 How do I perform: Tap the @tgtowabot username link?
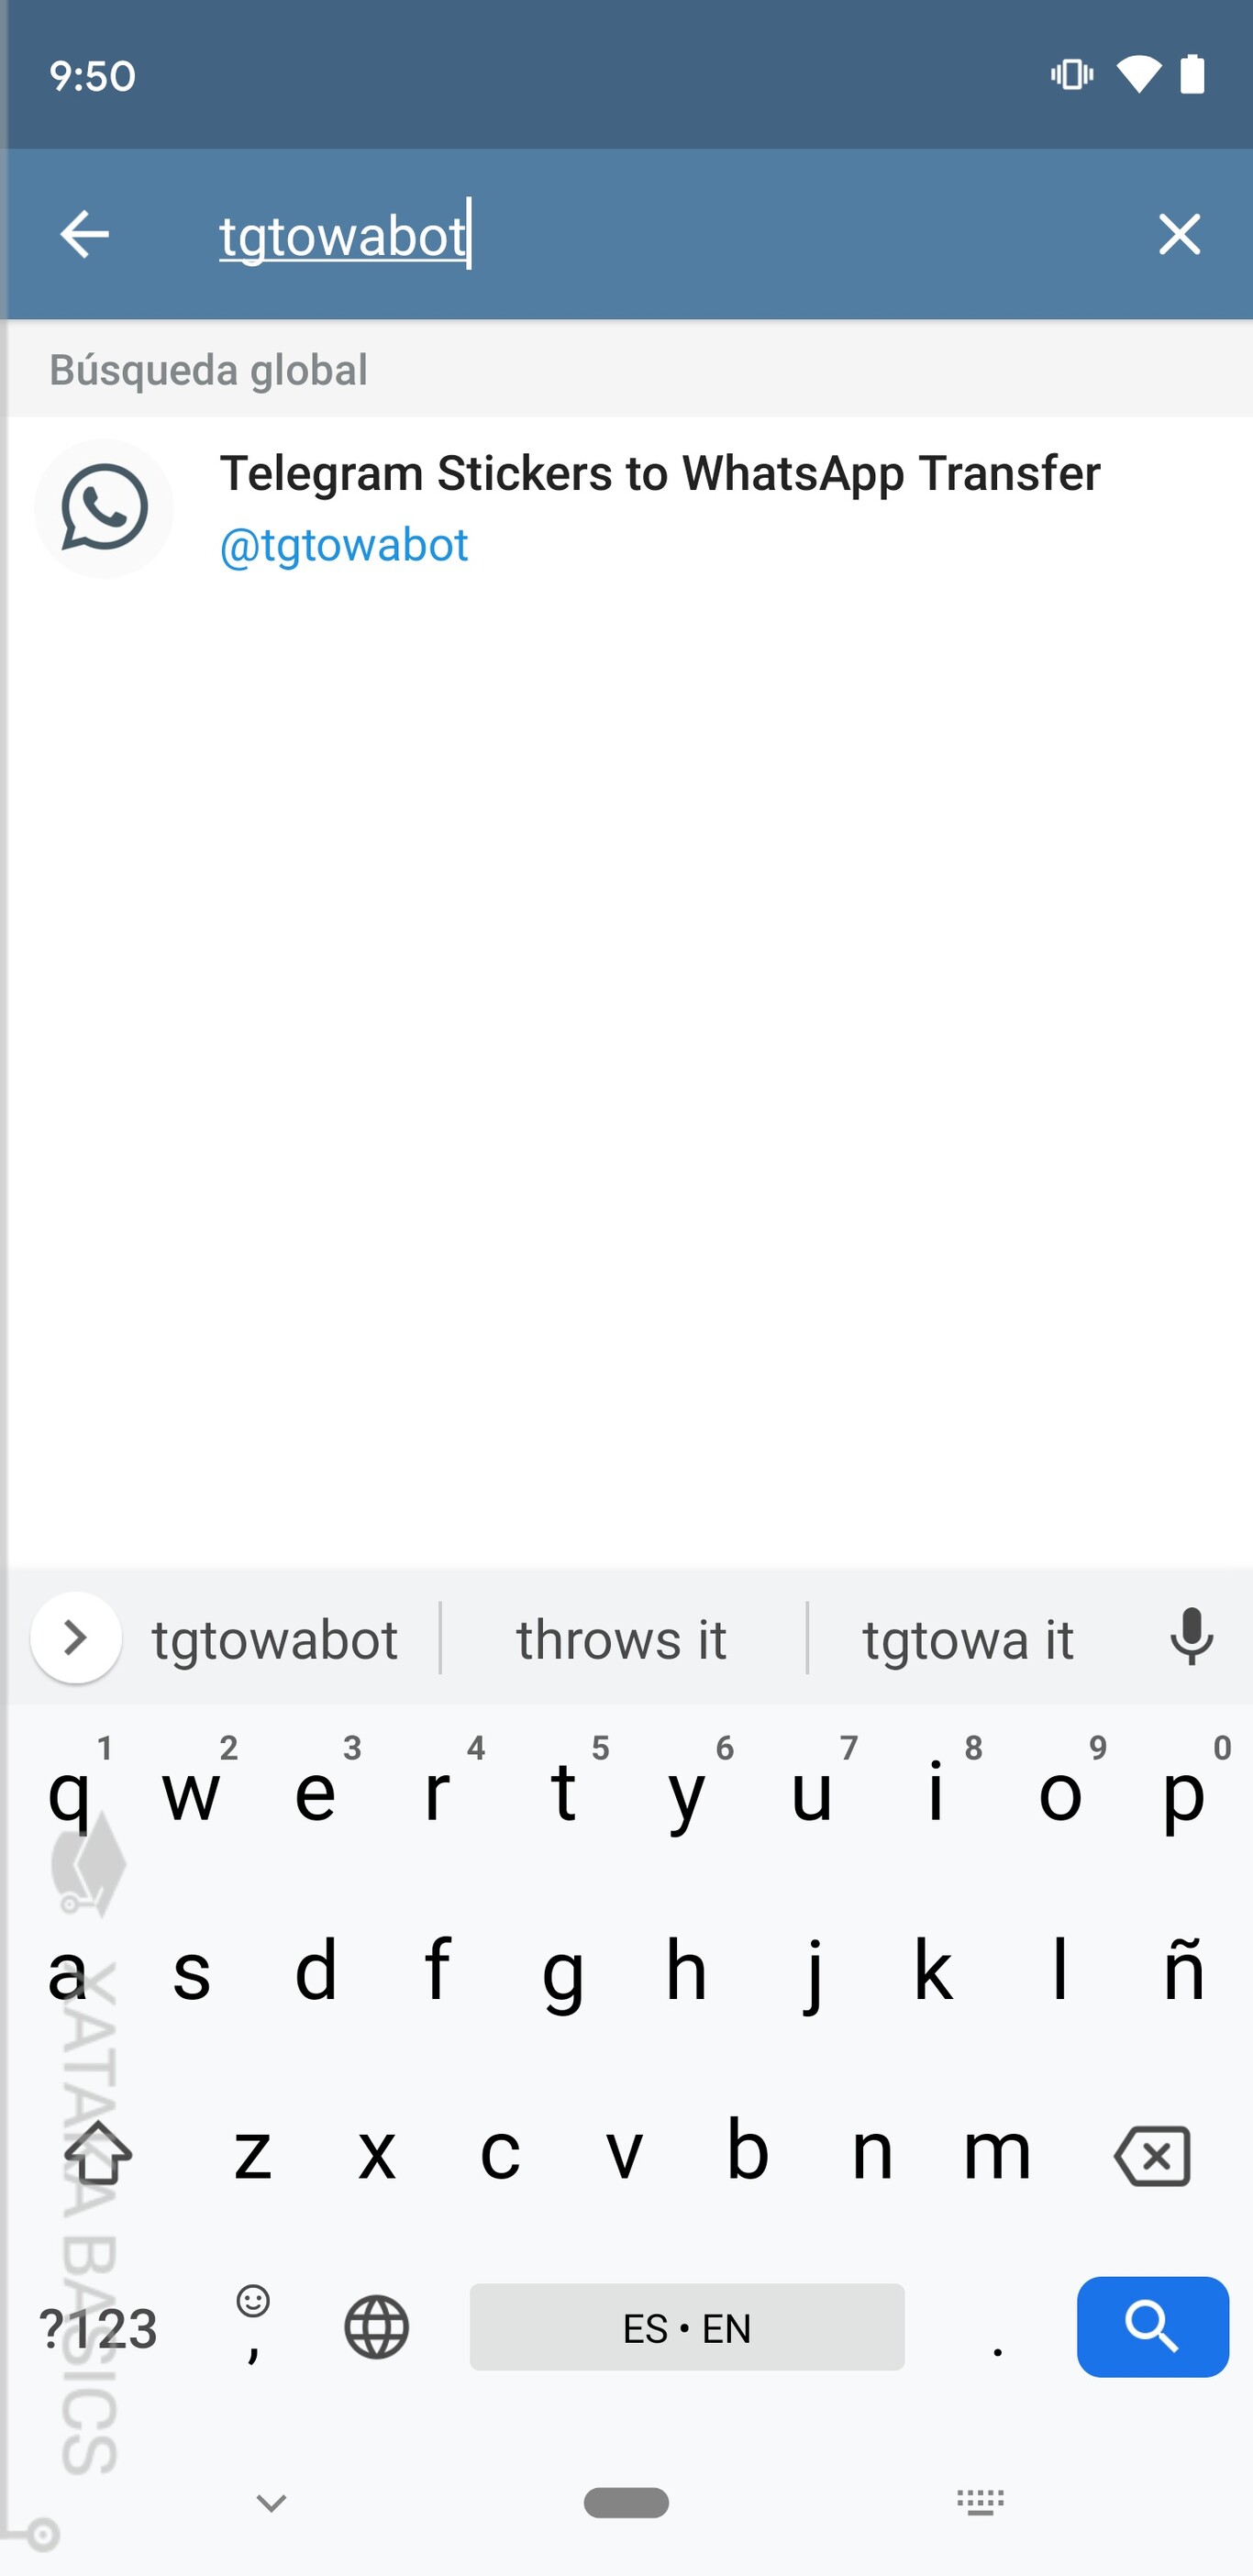[344, 545]
